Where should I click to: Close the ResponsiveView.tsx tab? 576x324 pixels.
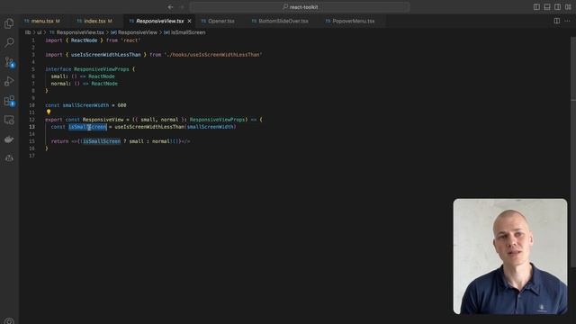(x=190, y=21)
